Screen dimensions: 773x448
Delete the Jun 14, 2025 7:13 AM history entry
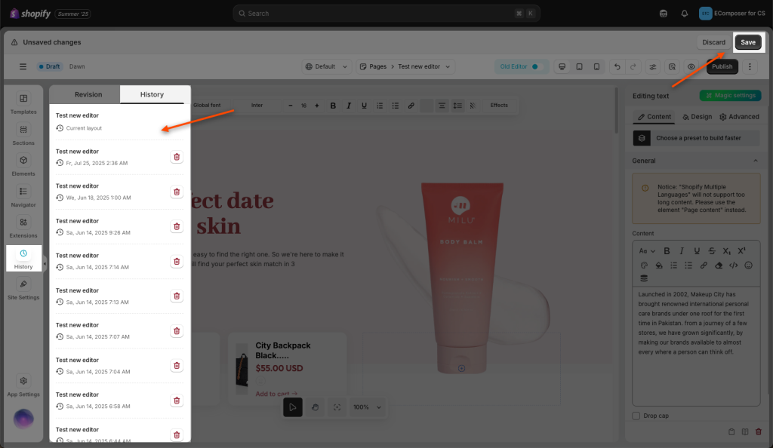click(x=177, y=296)
